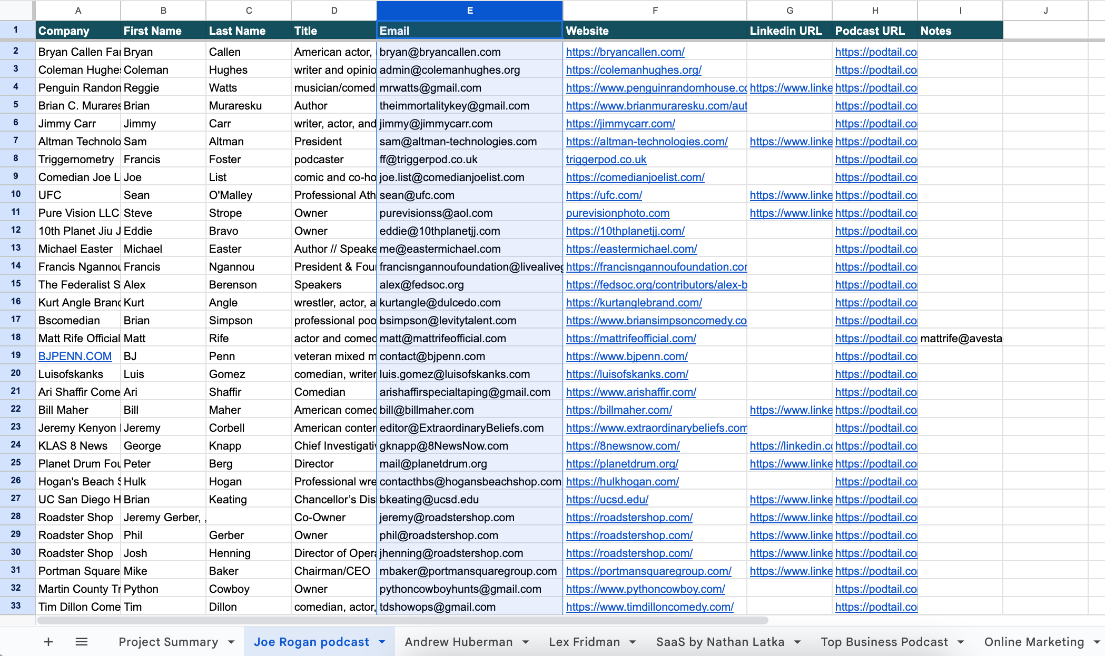The width and height of the screenshot is (1105, 656).
Task: Select the Email header cell
Action: click(470, 31)
